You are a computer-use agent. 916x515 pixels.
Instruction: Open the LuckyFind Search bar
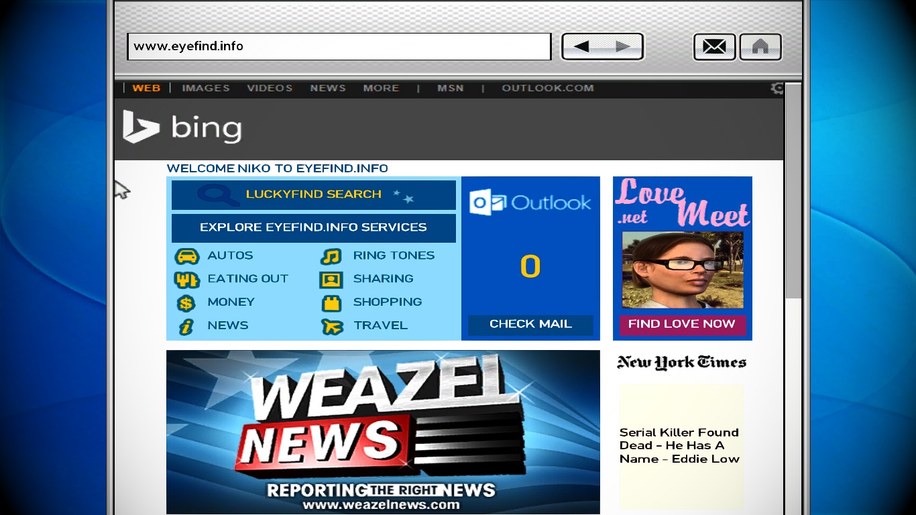tap(314, 194)
